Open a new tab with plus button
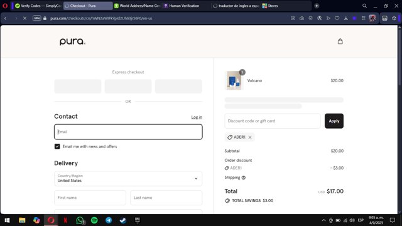This screenshot has width=402, height=226. (x=317, y=6)
